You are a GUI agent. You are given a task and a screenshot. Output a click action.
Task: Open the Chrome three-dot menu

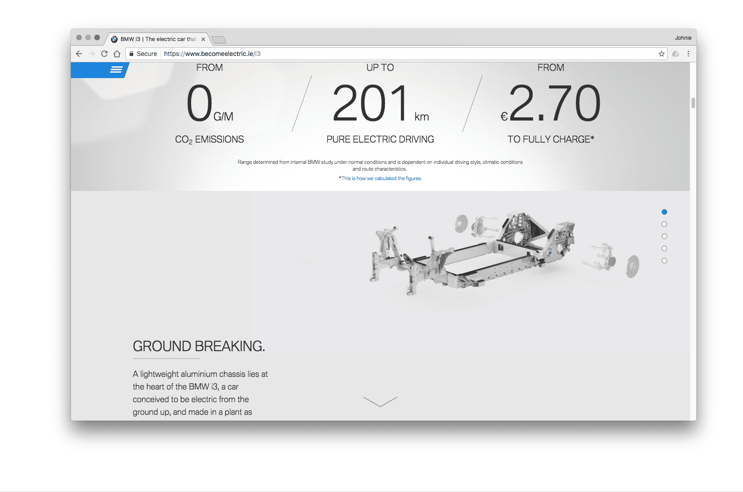click(688, 54)
